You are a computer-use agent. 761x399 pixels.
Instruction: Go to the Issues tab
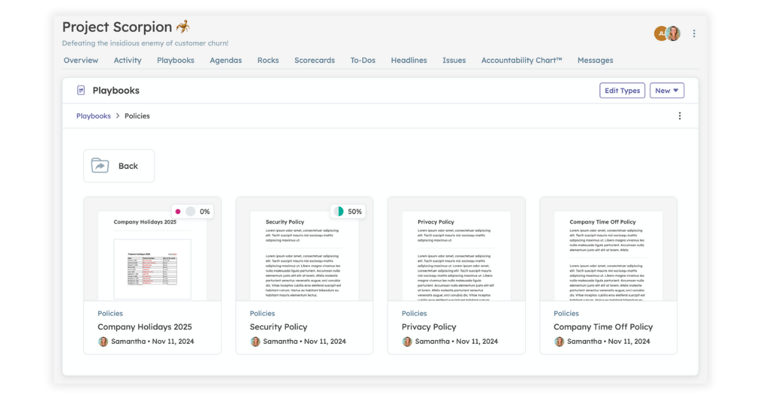point(454,60)
